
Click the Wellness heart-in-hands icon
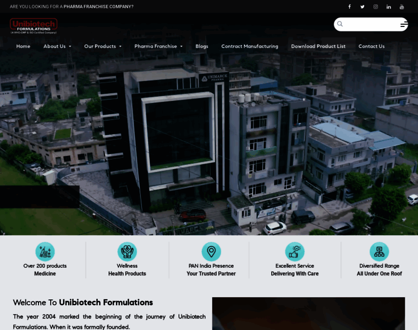127,251
